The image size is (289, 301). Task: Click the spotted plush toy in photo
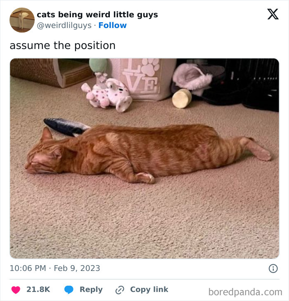tap(107, 95)
